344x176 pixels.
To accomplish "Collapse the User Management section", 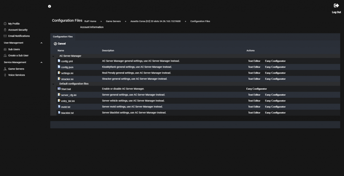I will (x=41, y=43).
